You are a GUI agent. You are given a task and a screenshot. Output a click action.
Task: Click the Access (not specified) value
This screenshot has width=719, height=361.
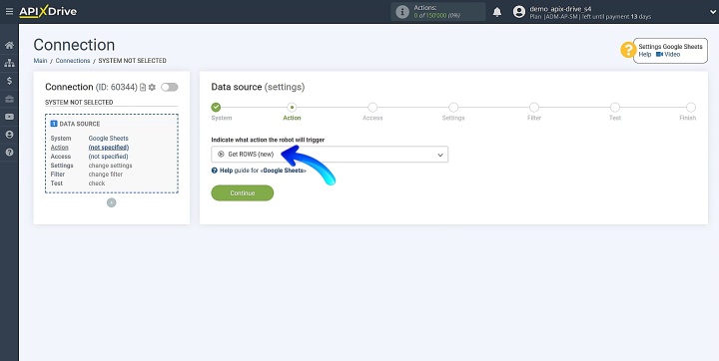pos(108,157)
